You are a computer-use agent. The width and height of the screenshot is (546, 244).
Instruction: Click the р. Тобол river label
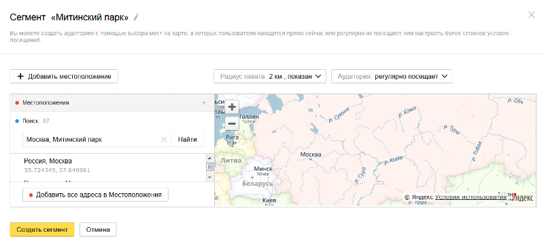coord(478,150)
